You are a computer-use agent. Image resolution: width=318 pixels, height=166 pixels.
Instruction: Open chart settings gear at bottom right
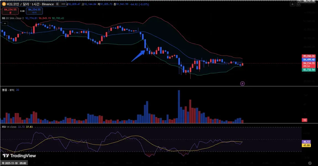click(x=310, y=163)
